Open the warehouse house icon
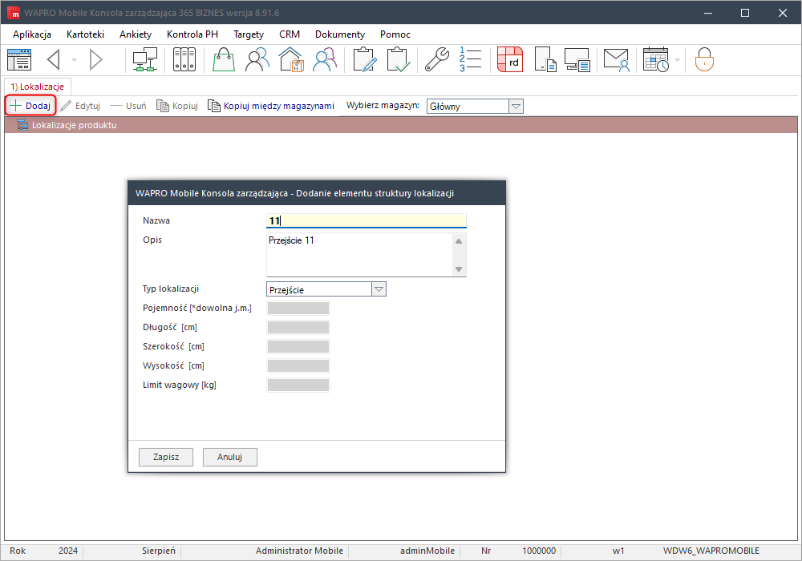 coord(290,60)
